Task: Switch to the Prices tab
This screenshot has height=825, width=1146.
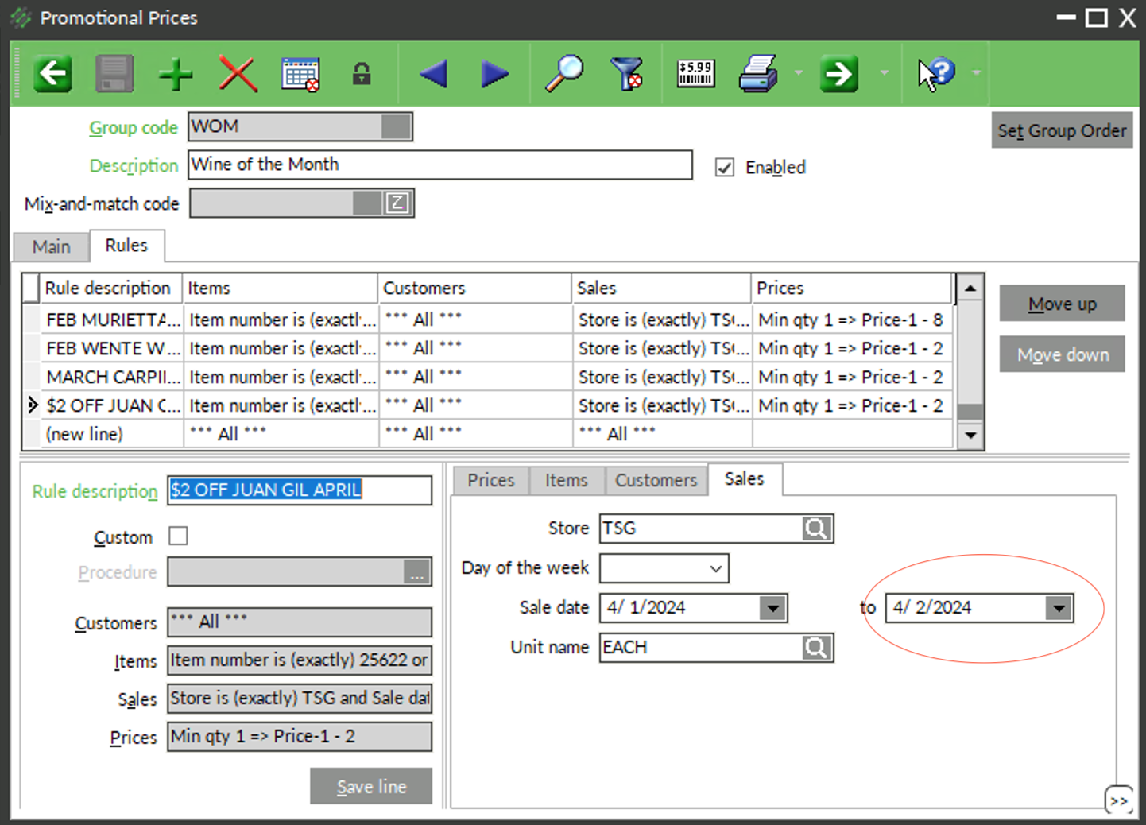Action: 491,481
